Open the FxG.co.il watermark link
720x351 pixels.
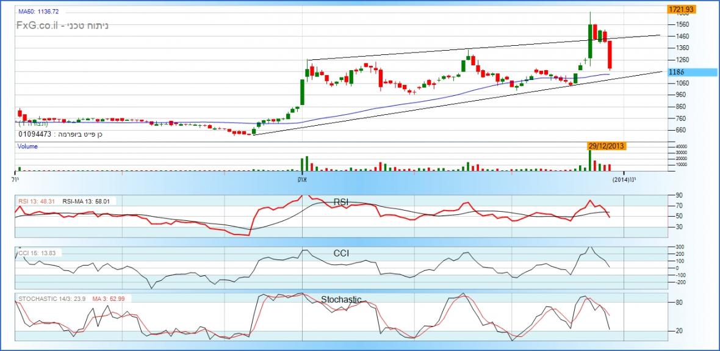click(38, 26)
